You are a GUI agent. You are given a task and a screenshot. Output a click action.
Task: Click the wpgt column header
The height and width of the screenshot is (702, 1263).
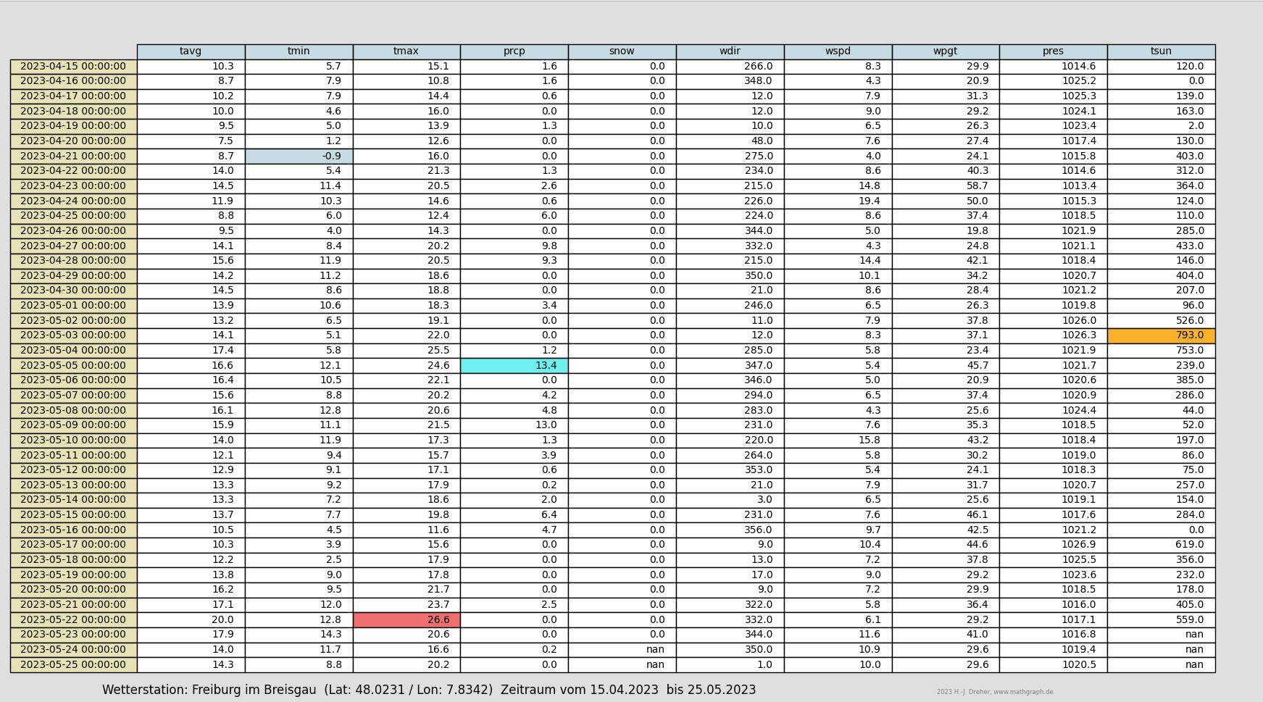click(946, 51)
